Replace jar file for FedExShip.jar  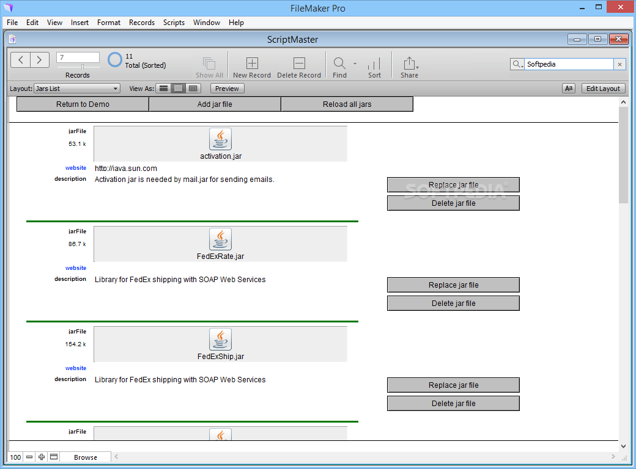pos(454,385)
